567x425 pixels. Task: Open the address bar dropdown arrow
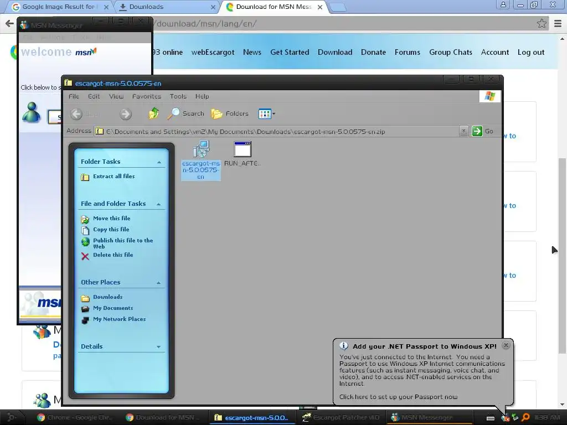pyautogui.click(x=463, y=131)
